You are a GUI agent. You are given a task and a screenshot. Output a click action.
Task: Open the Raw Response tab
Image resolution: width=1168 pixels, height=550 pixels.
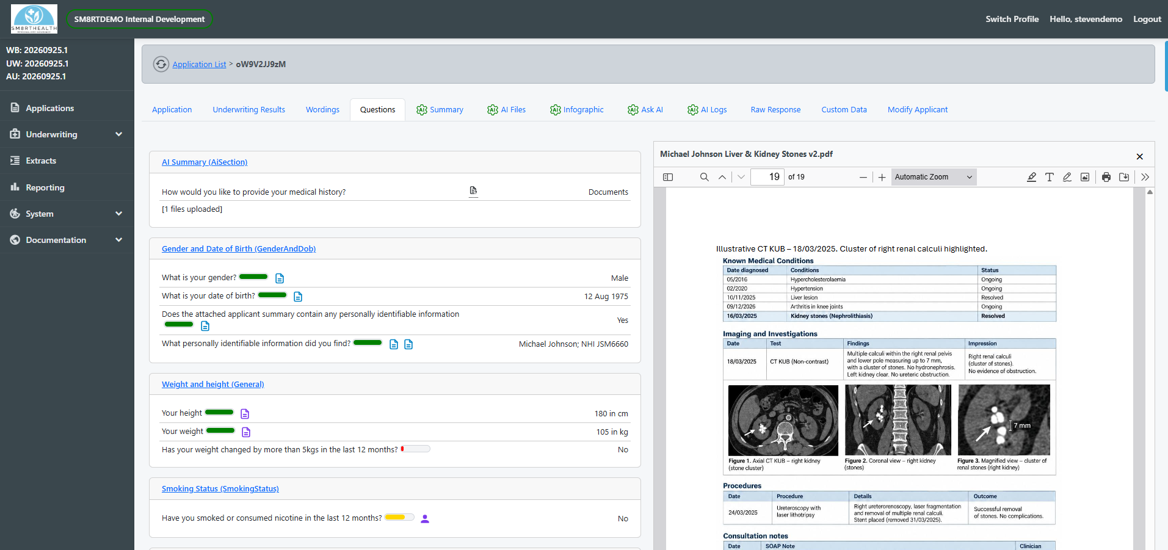tap(775, 110)
